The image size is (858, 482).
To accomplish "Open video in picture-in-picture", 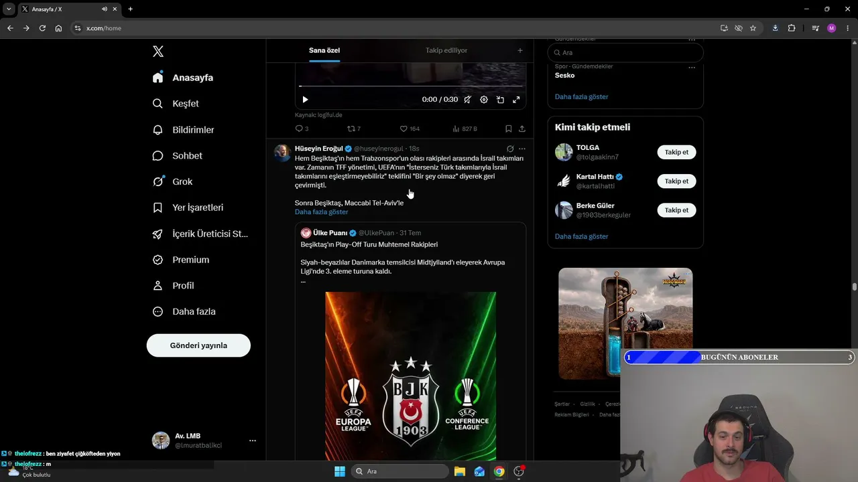I will (x=500, y=100).
